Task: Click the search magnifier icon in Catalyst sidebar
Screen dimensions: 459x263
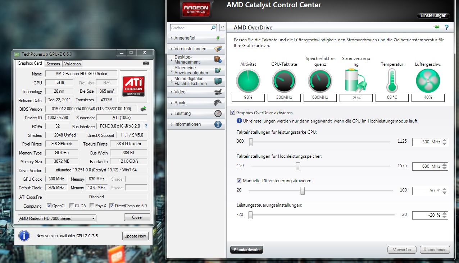Action: tap(213, 28)
